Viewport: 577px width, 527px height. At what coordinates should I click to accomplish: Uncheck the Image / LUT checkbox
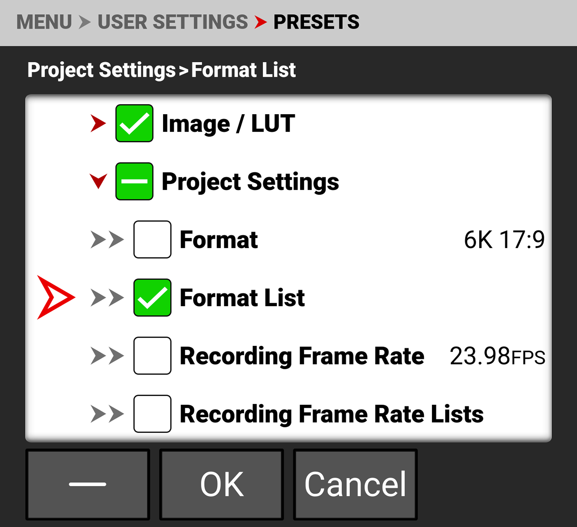(x=134, y=123)
